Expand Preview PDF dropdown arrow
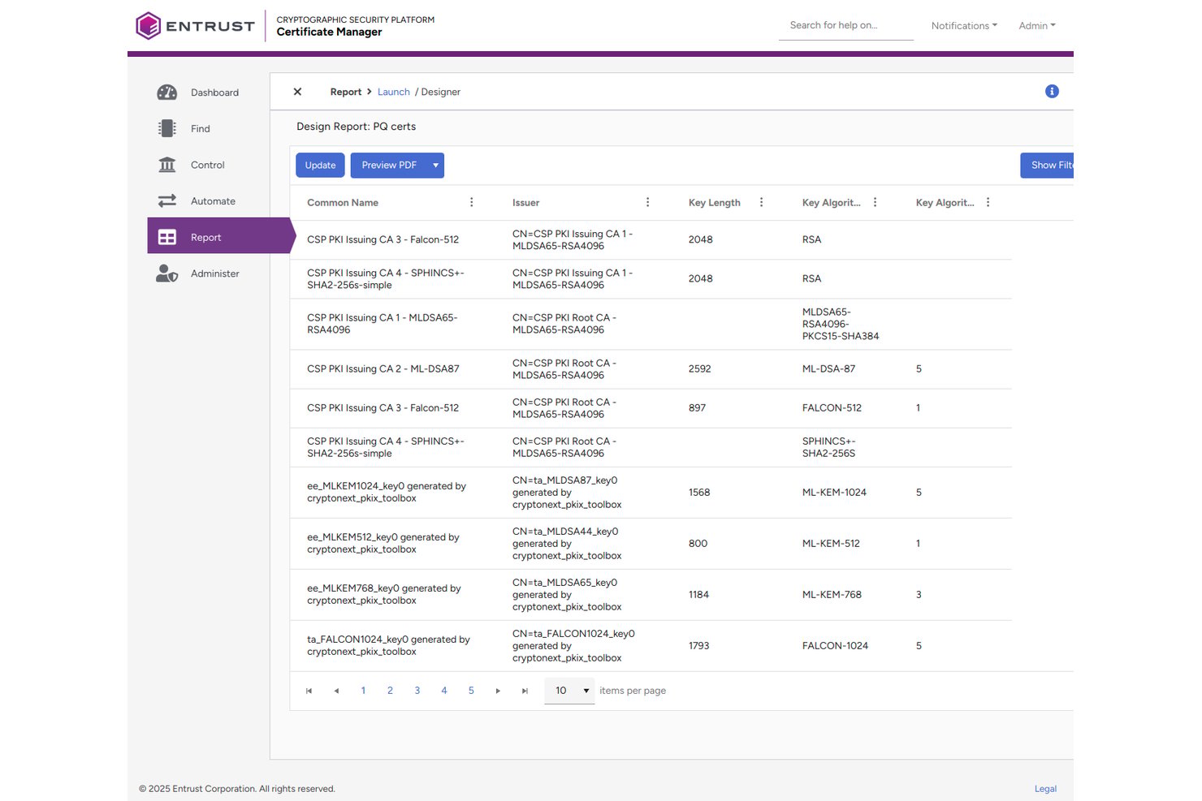 tap(435, 165)
